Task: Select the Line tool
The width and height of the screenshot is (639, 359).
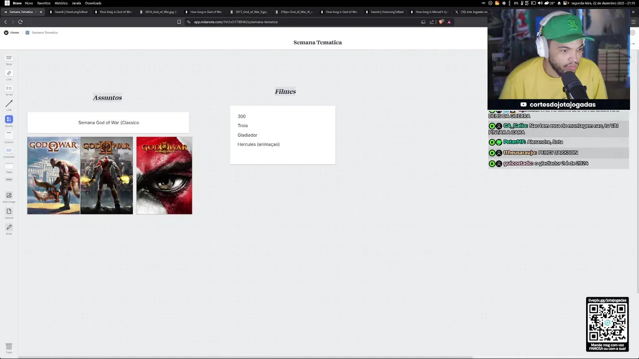Action: point(9,105)
